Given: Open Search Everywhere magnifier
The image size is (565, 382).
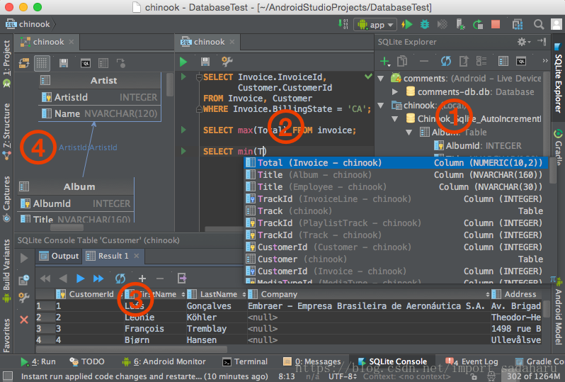Looking at the screenshot, I should point(539,24).
